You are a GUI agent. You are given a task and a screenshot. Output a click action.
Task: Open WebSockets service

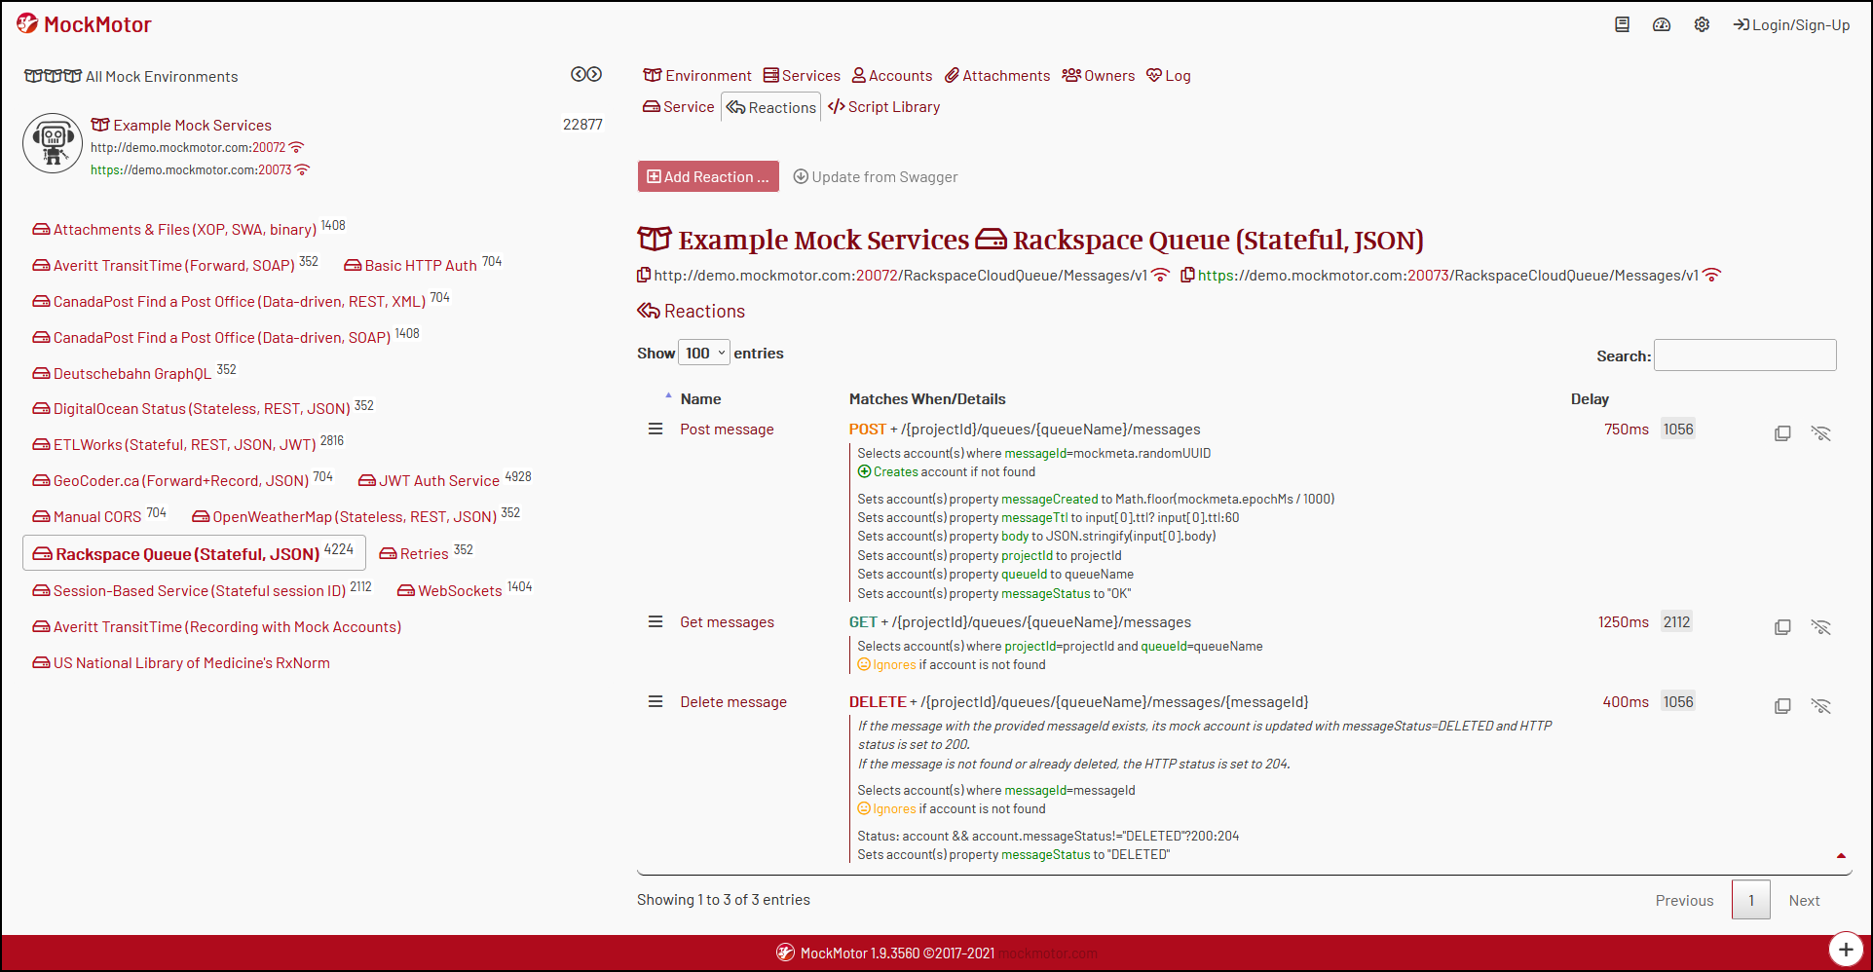(x=450, y=590)
